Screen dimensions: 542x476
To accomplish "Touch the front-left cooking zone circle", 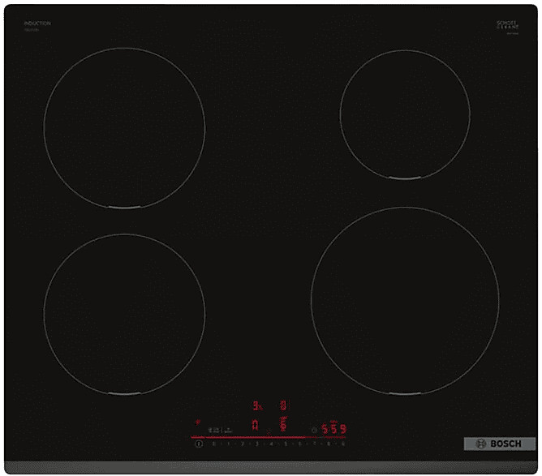I will (124, 315).
